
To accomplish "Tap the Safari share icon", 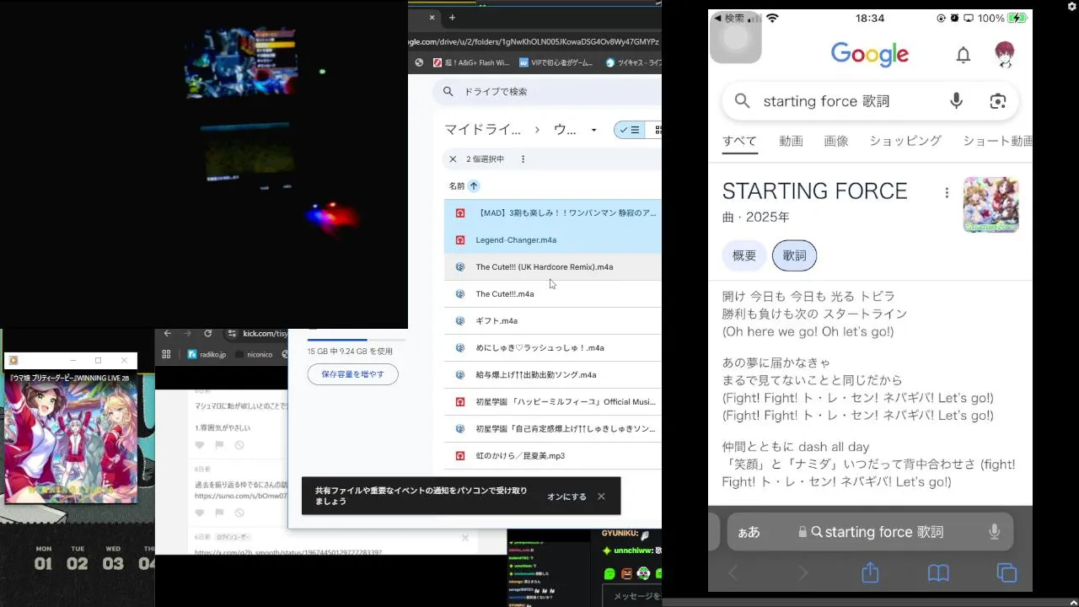I will point(870,572).
